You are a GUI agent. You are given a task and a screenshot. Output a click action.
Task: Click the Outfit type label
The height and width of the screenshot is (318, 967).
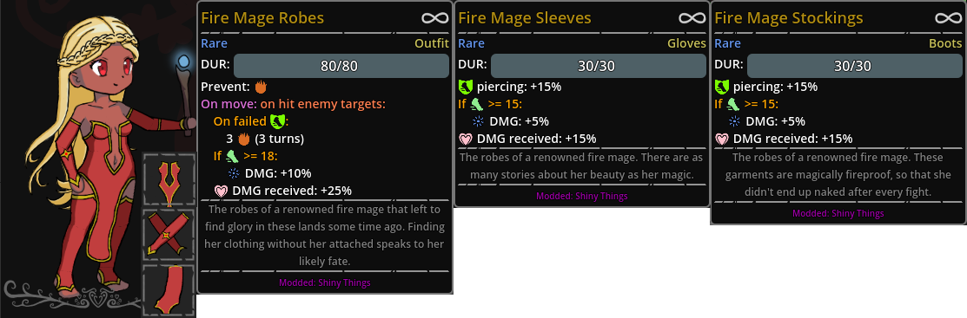pos(432,43)
